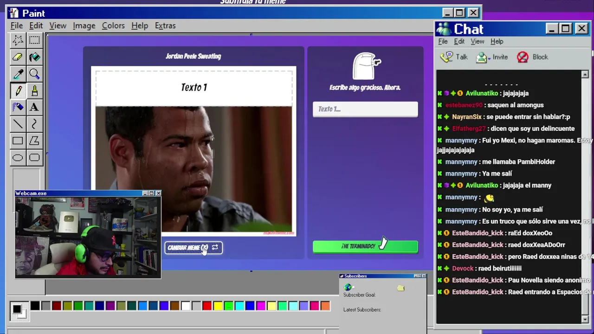Click the Talk icon in Chat toolbar
Screen dimensions: 594x334
point(446,57)
